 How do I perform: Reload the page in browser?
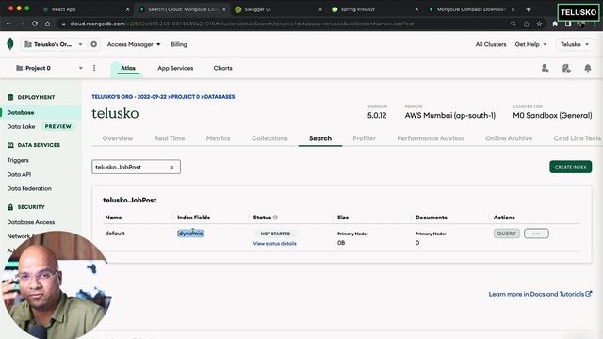(35, 24)
